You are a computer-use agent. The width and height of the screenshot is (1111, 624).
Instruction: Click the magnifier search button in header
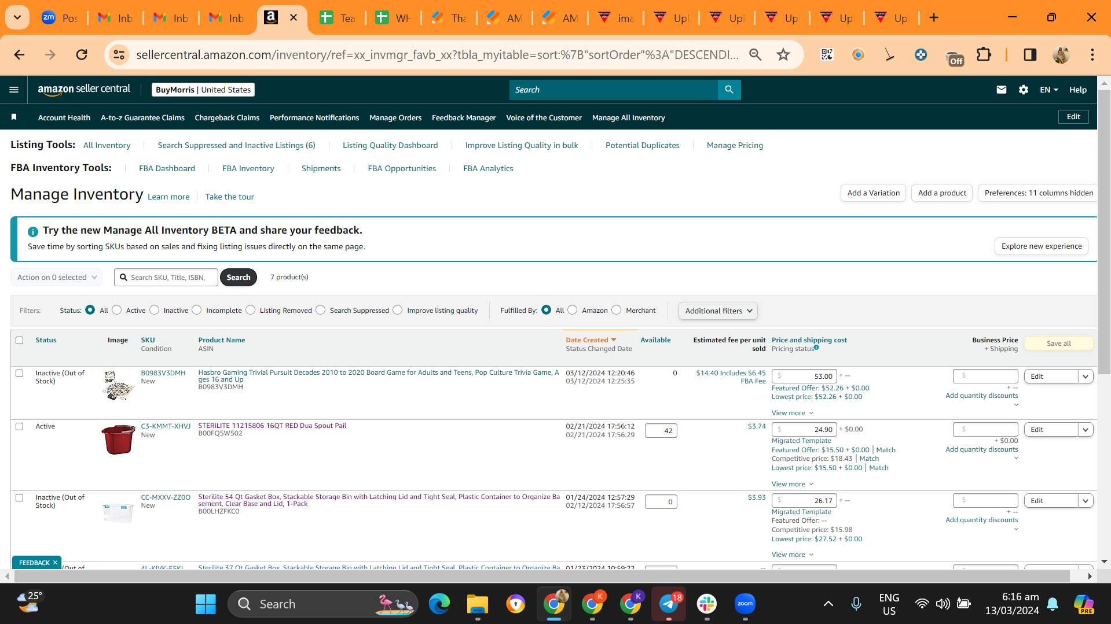point(729,90)
